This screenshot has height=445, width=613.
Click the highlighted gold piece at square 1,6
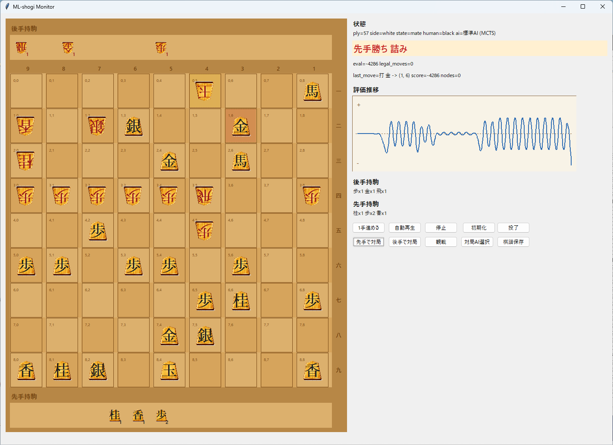click(x=241, y=126)
